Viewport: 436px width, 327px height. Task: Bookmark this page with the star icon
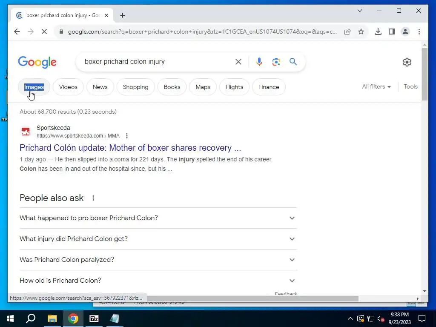(x=361, y=32)
